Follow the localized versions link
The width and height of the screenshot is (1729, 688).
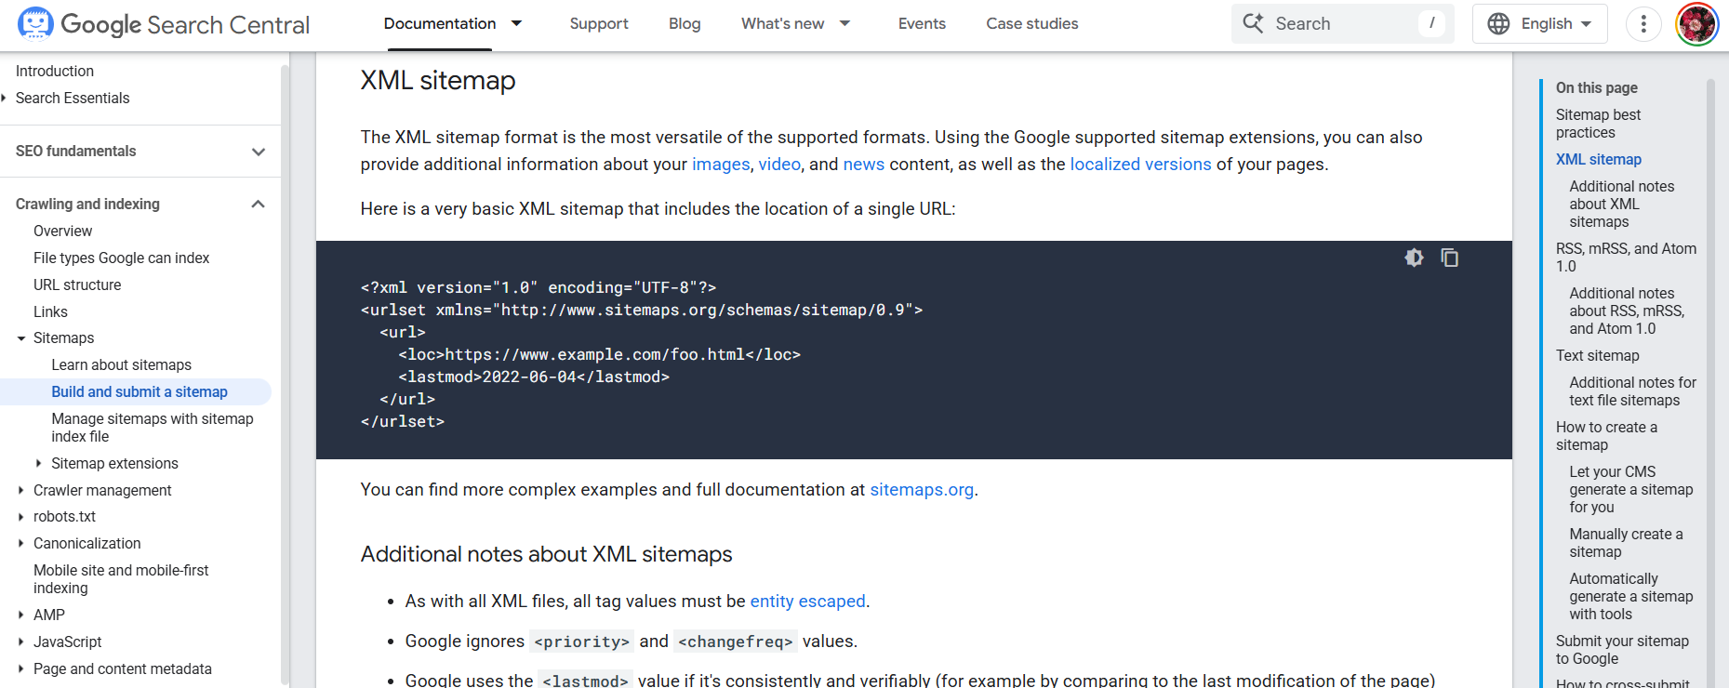coord(1140,165)
